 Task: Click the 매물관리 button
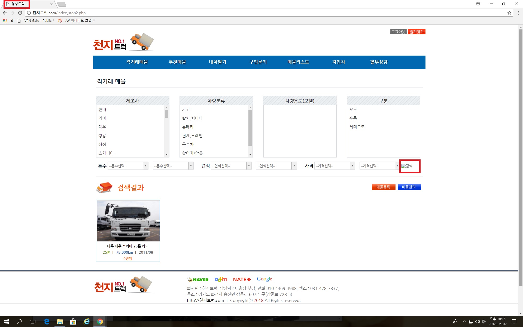tap(409, 187)
